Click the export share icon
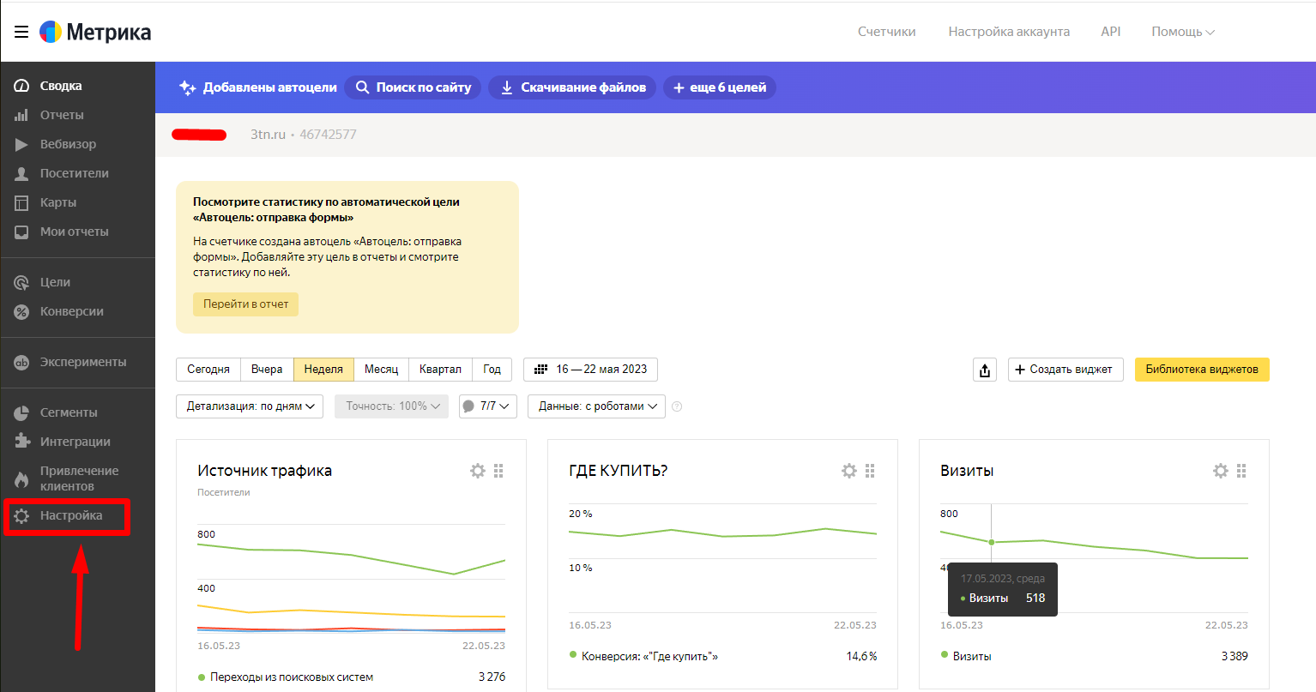 tap(985, 370)
